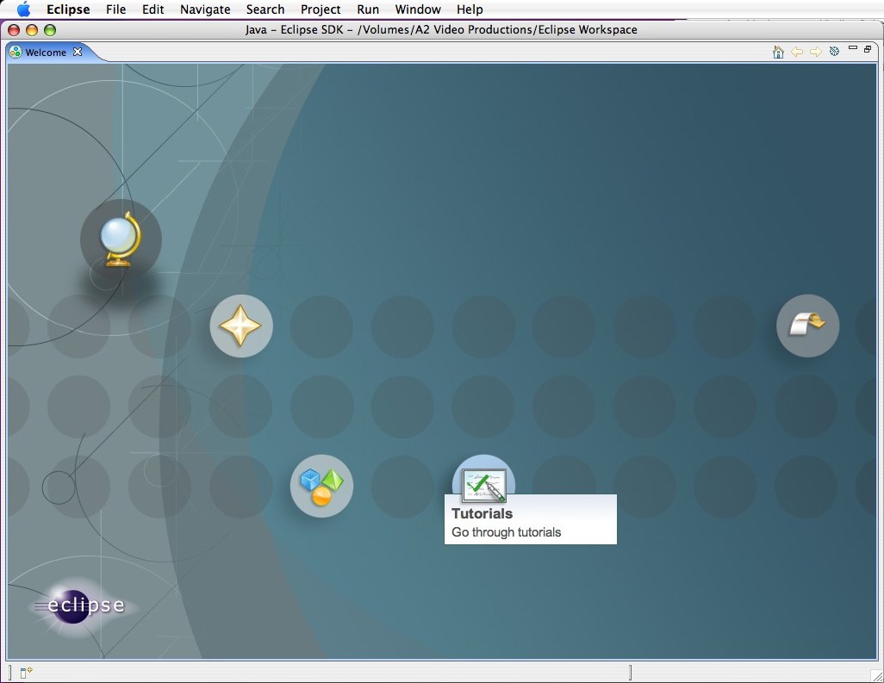Screen dimensions: 884x683
Task: Select the Welcome tab
Action: (x=45, y=53)
